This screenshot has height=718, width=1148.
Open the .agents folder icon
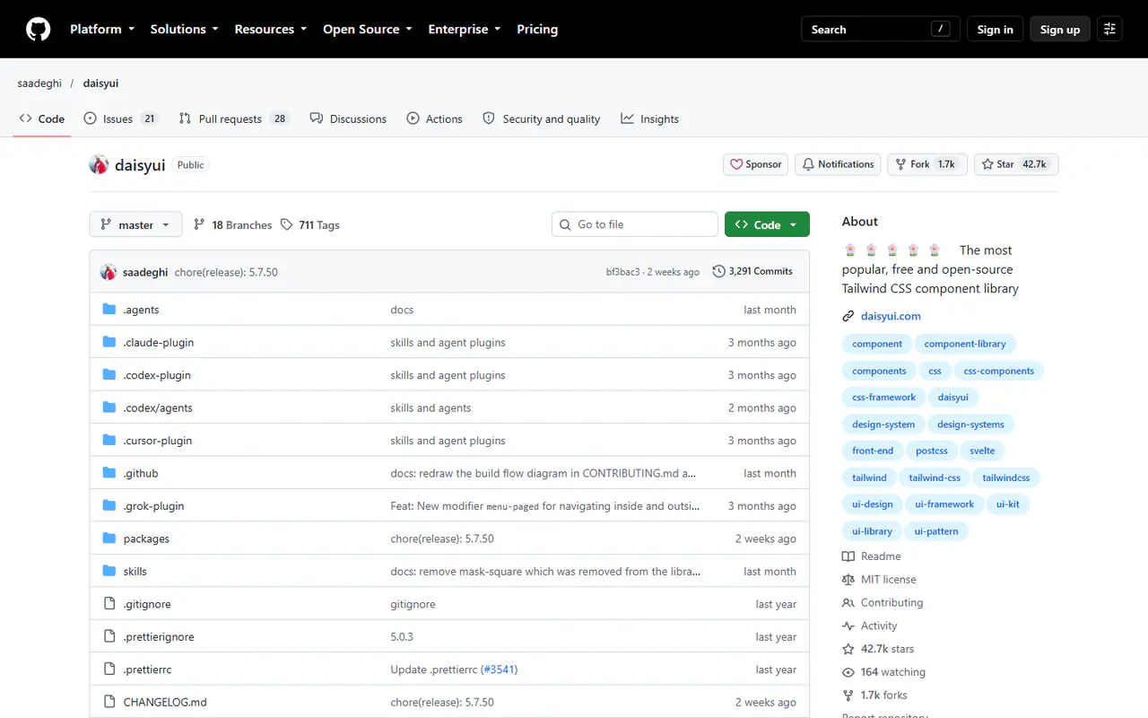click(x=109, y=310)
